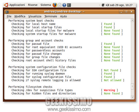This screenshot has height=112, width=139.
Task: Minimize the terminal window
Action: (x=121, y=12)
